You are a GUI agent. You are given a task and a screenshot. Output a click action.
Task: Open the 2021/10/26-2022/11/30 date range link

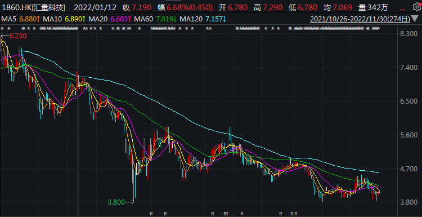tap(360, 19)
